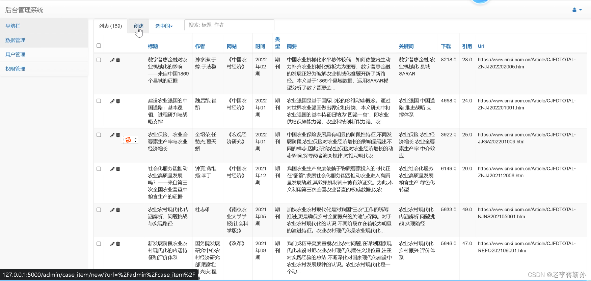
Task: Click the website cell 《南京农业大学学报(社会科学版)》
Action: 238,220
